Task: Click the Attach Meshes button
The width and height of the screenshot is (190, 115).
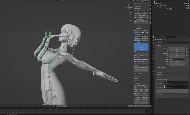Action: tap(142, 15)
